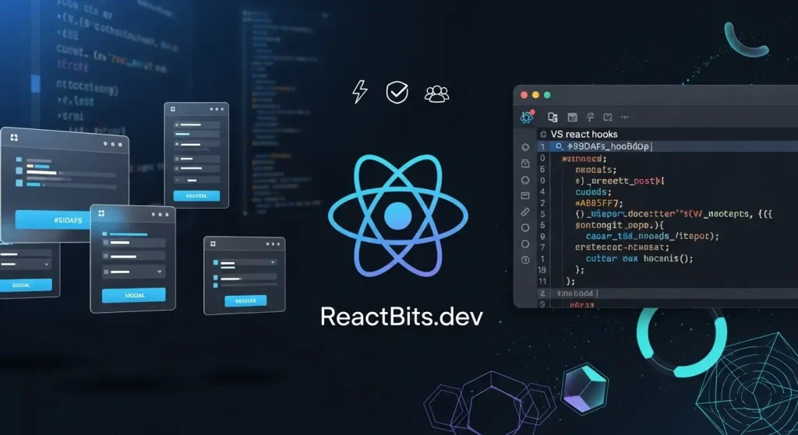This screenshot has height=435, width=798.
Task: Open three-dot menu on the MODAL card
Action: pyautogui.click(x=160, y=215)
